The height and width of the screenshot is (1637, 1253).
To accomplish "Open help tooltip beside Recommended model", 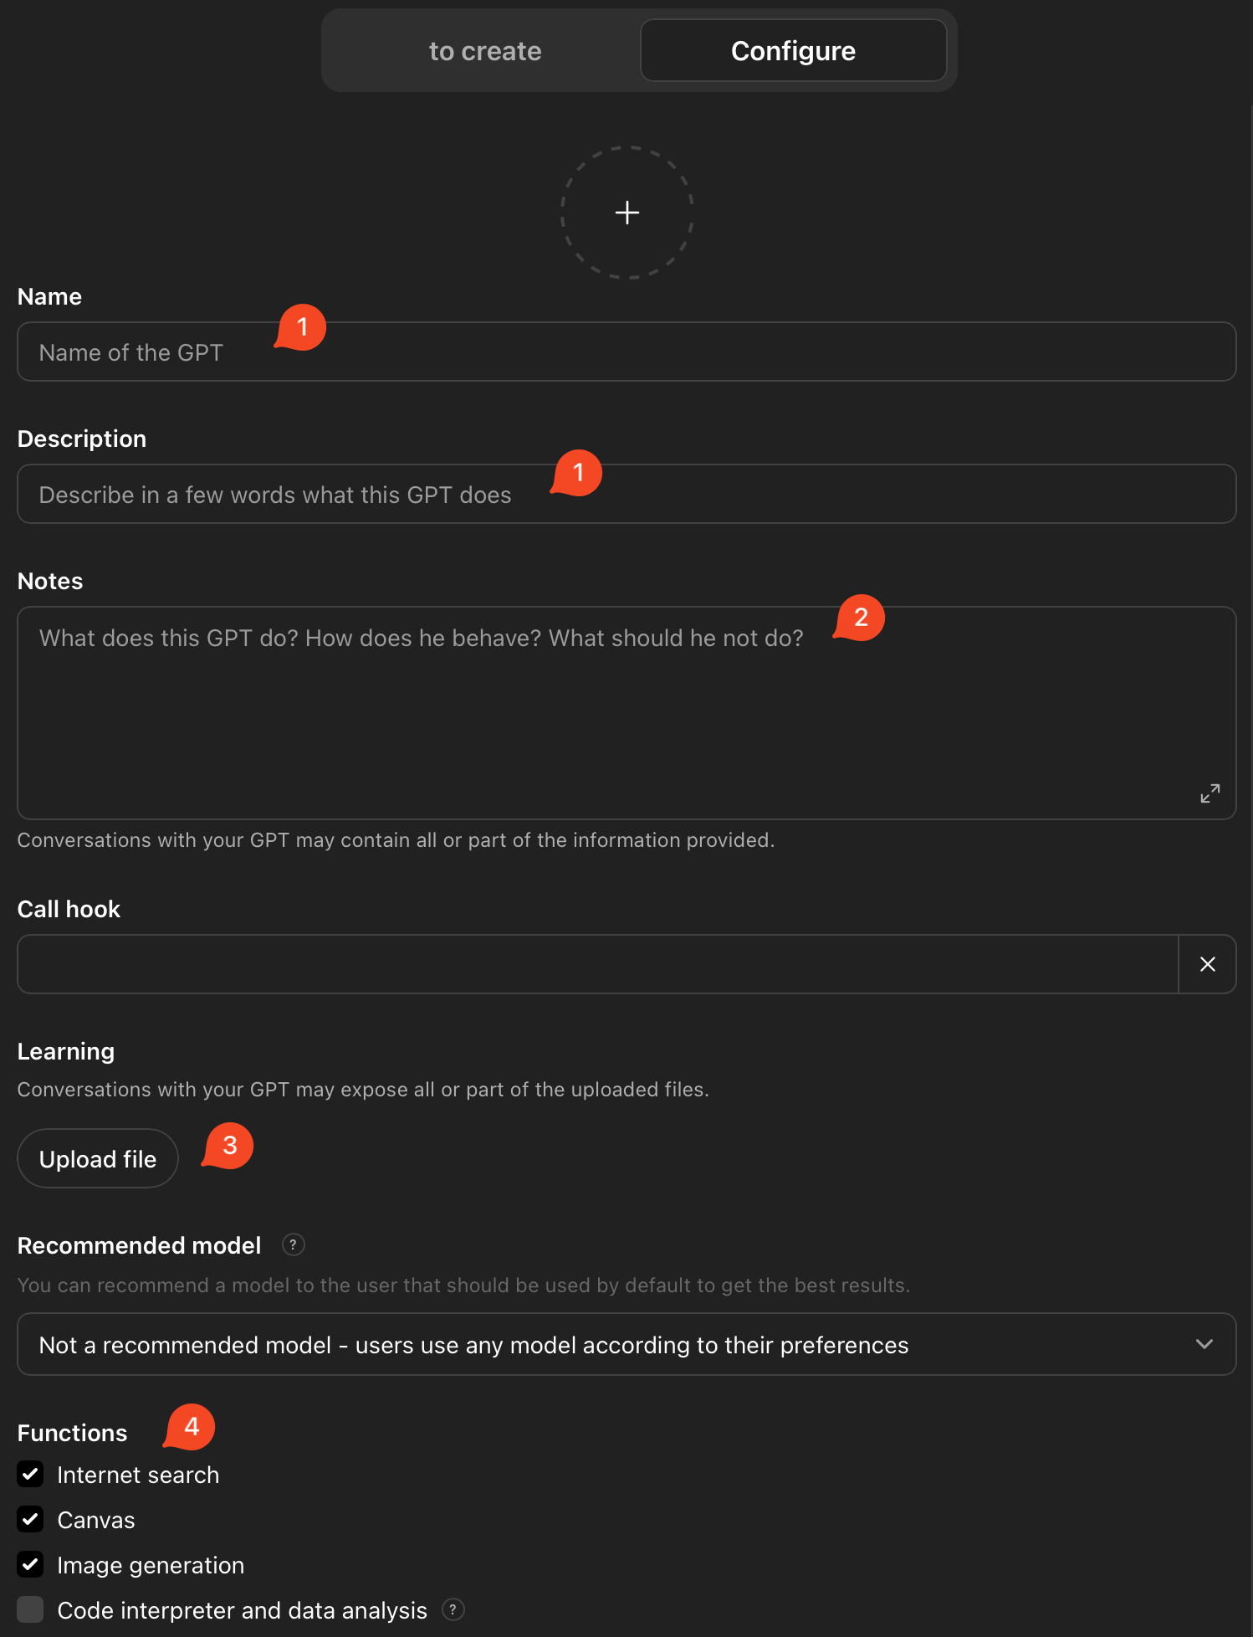I will click(x=293, y=1244).
